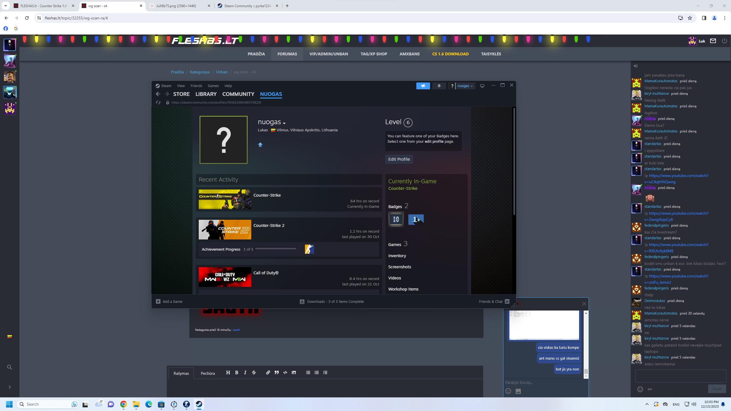Launch Steam from the Windows taskbar

[x=199, y=404]
